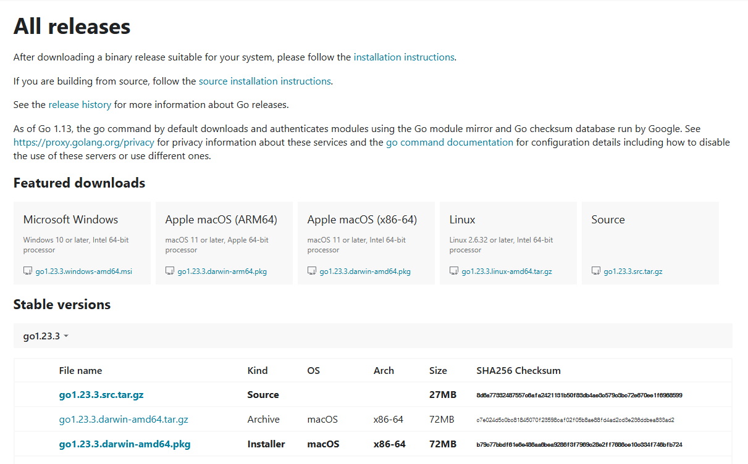The width and height of the screenshot is (748, 464).
Task: Click the checksum of go1.23.3.src.tar.gz
Action: coord(579,395)
